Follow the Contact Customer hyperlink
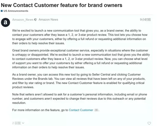Screen dimensions: 161x126 tap(81, 110)
